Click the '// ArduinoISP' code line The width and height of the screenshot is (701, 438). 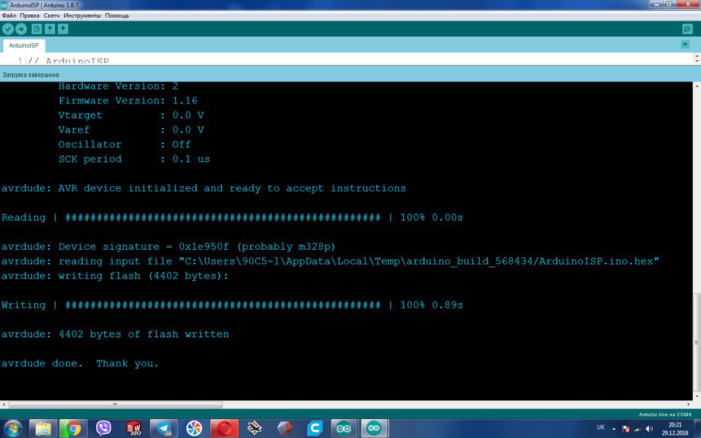pos(68,61)
